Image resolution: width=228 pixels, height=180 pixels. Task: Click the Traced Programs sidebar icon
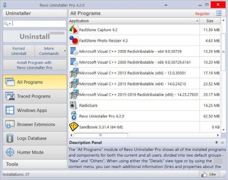(x=10, y=96)
